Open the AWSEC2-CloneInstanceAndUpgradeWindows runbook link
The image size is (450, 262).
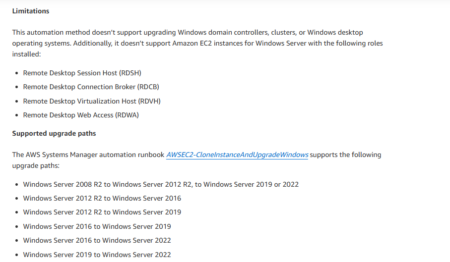tap(237, 155)
